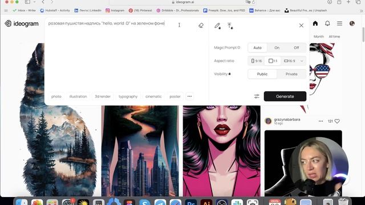Viewport: 365px width, 205px height.
Task: Select 16:9 aspect ratio
Action: pyautogui.click(x=289, y=61)
